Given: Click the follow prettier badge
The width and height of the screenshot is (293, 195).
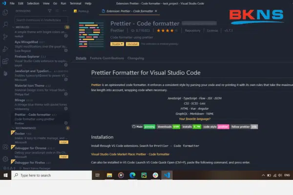Looking at the screenshot, I should 244,127.
